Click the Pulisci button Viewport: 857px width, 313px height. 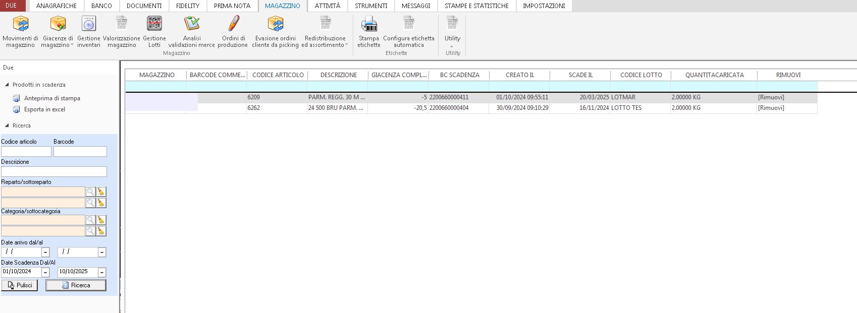point(19,285)
